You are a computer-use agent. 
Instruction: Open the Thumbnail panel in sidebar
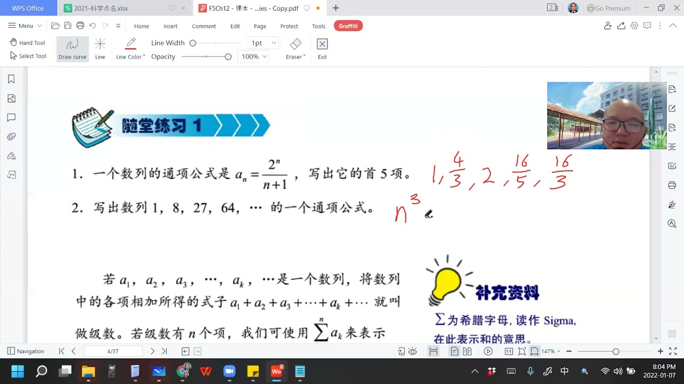coord(11,98)
